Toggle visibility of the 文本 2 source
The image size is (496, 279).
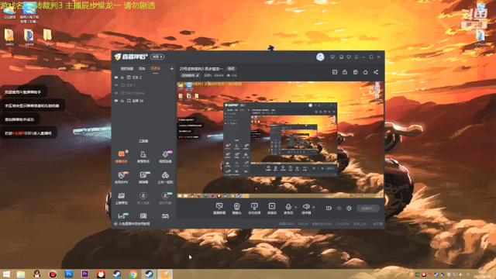coord(116,77)
